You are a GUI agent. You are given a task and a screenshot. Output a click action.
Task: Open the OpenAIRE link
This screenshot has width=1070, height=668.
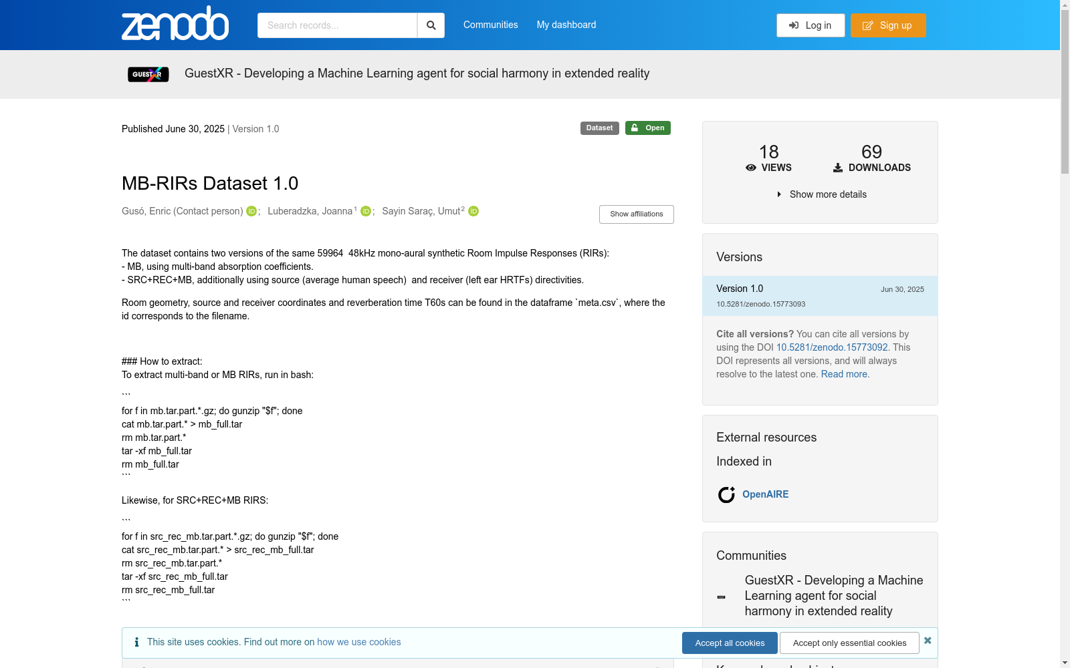pos(766,494)
